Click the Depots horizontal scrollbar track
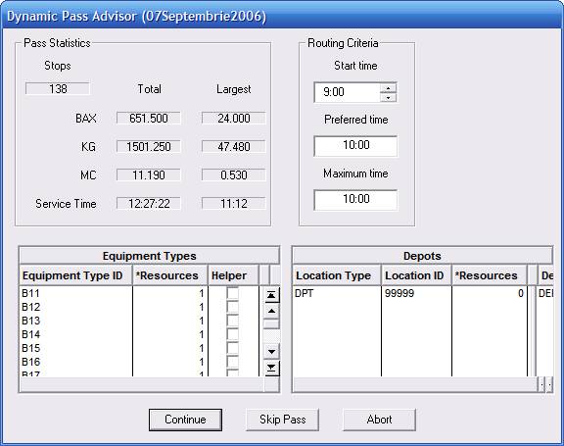 pyautogui.click(x=415, y=384)
